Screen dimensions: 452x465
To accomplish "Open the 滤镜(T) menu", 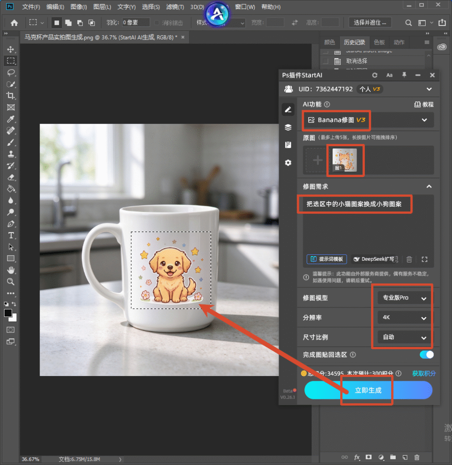I will pos(175,7).
